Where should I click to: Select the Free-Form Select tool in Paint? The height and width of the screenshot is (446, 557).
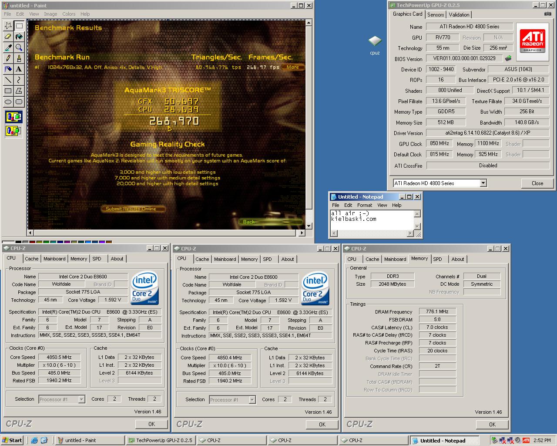pyautogui.click(x=8, y=26)
